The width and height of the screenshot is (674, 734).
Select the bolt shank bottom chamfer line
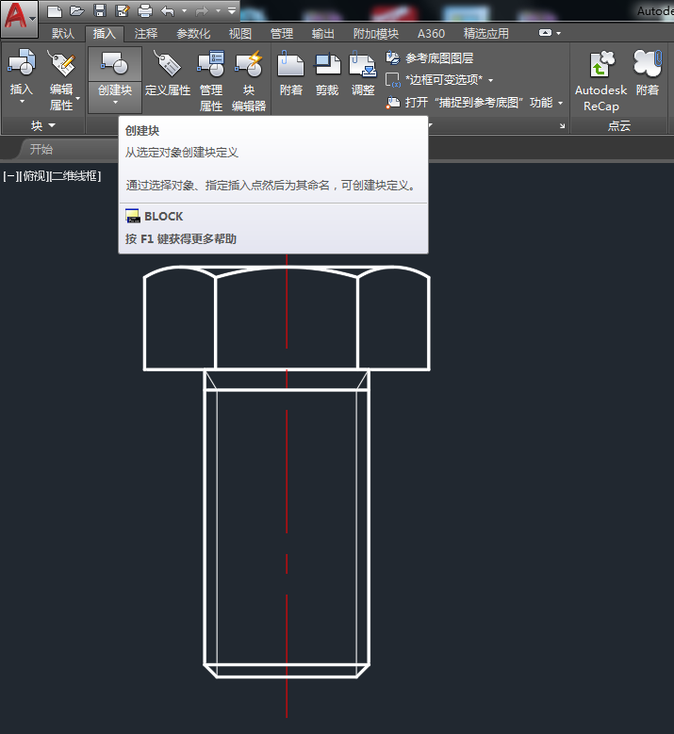click(287, 677)
